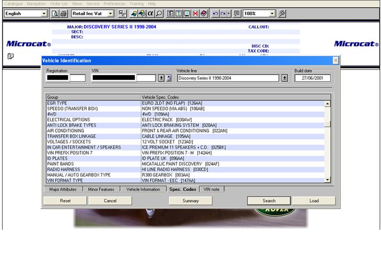This screenshot has width=381, height=257.
Task: Expand the redo history dropdown arrow
Action: [x=229, y=13]
